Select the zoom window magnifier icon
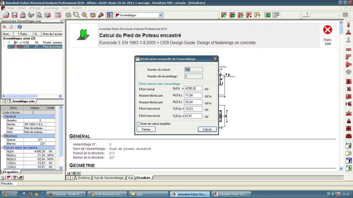This screenshot has height=198, width=353. click(x=76, y=15)
